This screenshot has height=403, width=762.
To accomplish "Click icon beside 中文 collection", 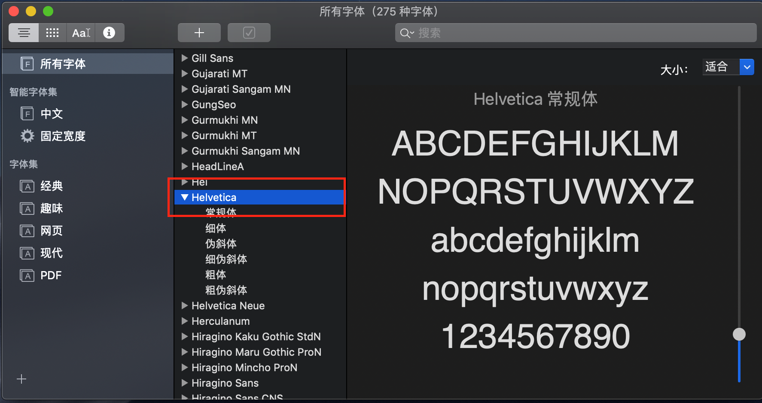I will pyautogui.click(x=27, y=114).
